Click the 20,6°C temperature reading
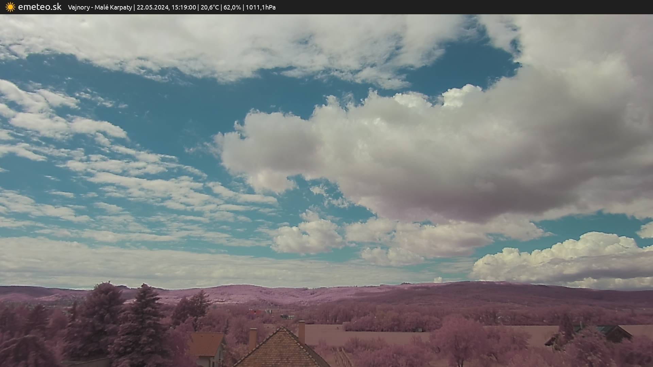Screen dimensions: 653x367 210,7
